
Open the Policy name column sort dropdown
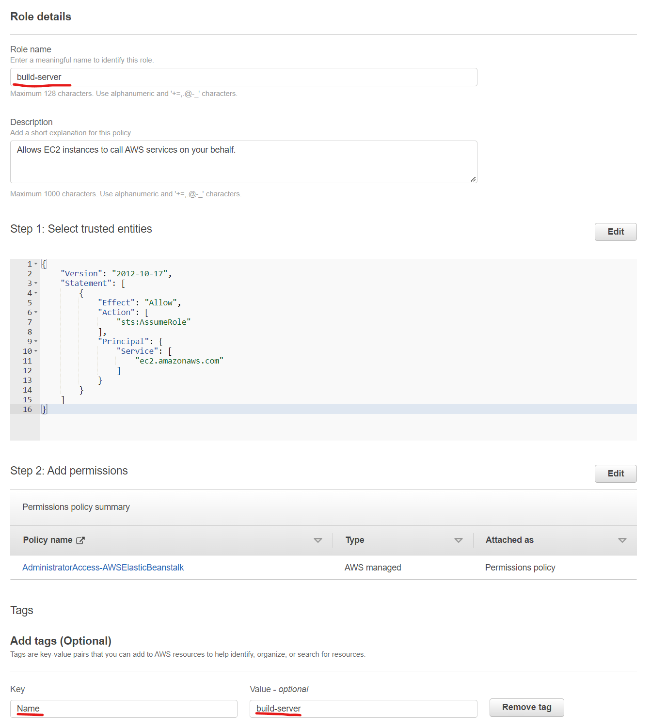pos(318,539)
